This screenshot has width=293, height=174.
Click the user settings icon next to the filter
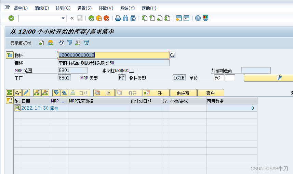click(x=78, y=43)
